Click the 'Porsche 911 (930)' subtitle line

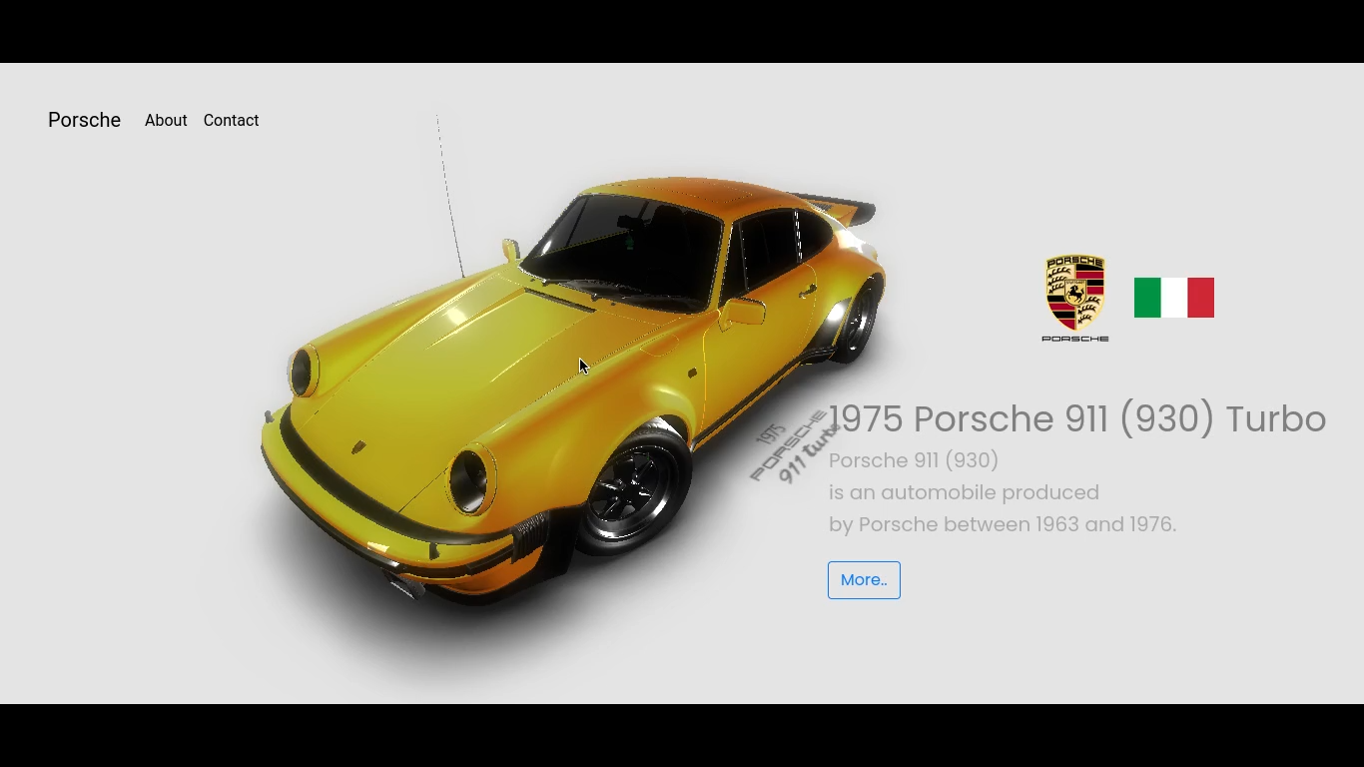coord(914,460)
